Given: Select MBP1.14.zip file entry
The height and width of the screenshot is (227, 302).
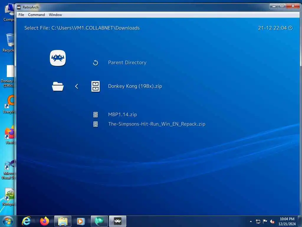Looking at the screenshot, I should [x=122, y=114].
